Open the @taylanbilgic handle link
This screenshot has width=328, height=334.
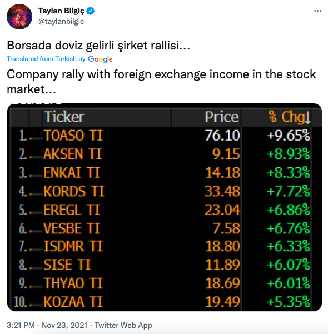61,21
